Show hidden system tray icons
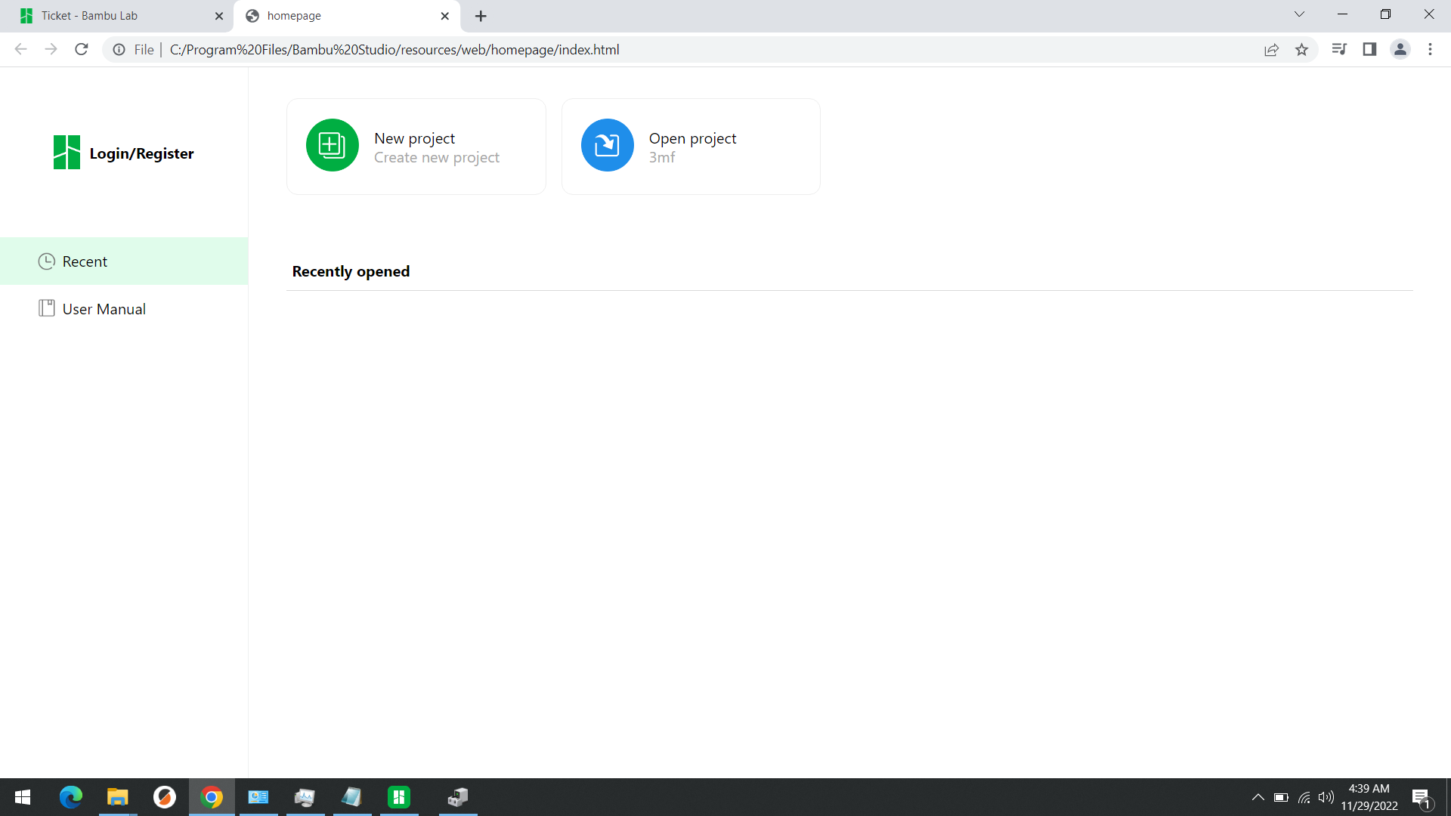Screen dimensions: 1451x816 [x=1258, y=797]
